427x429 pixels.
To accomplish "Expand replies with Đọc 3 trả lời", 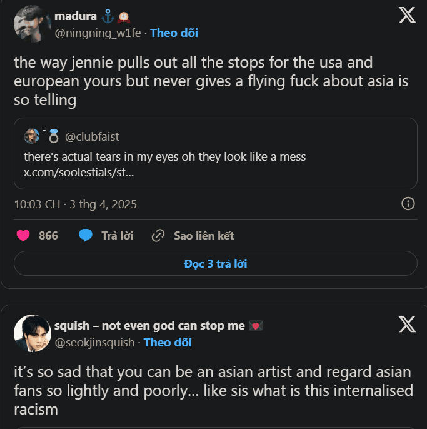I will coord(215,263).
